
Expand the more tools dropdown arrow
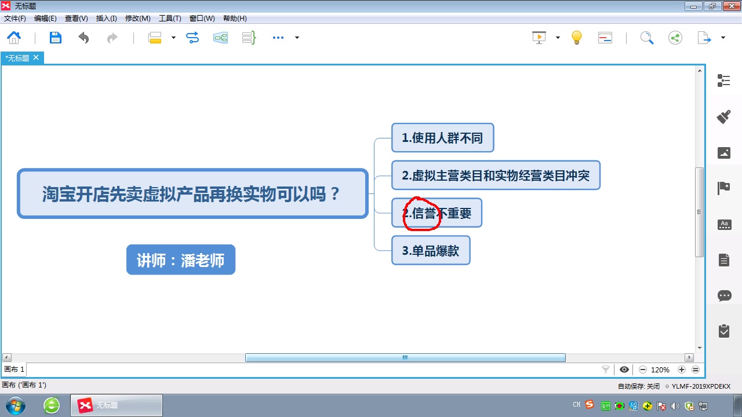pos(297,38)
